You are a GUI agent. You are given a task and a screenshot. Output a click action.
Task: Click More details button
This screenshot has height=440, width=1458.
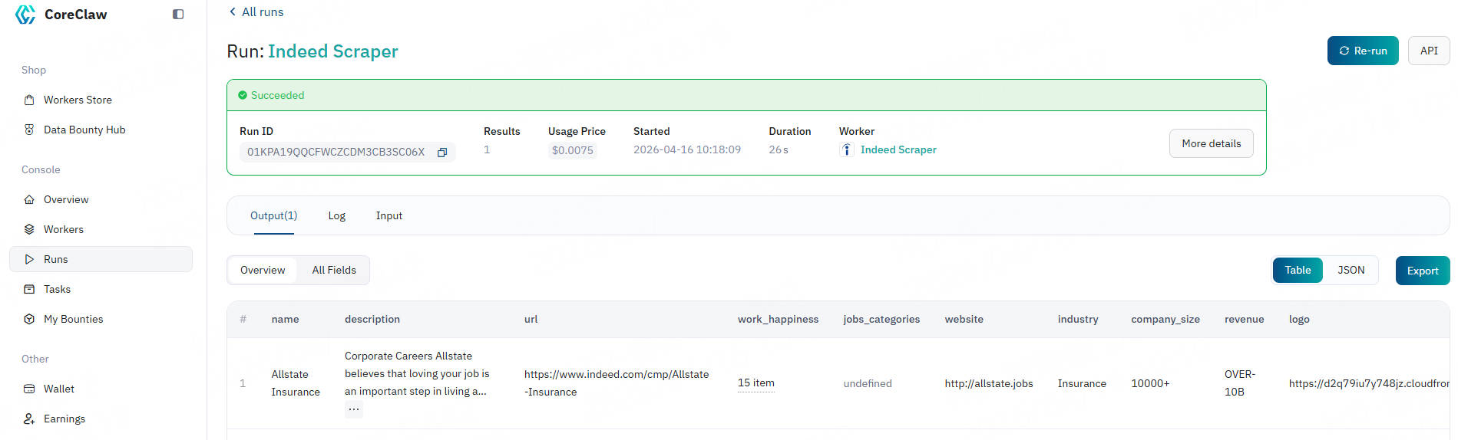click(x=1211, y=143)
